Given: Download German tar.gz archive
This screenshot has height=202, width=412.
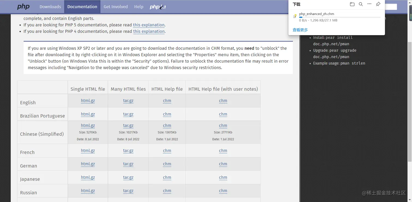Looking at the screenshot, I should [x=128, y=164].
